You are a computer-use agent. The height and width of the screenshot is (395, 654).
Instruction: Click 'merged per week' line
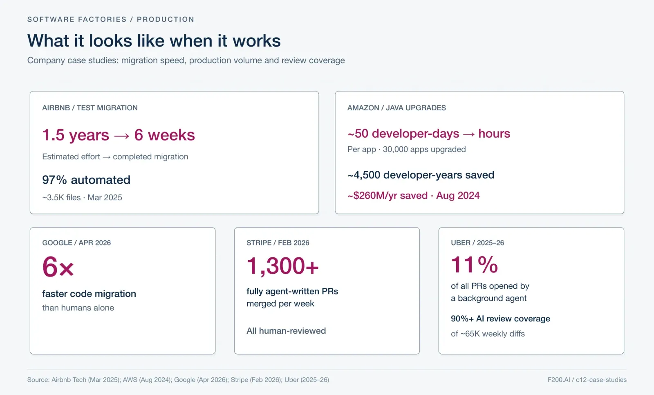(x=280, y=304)
